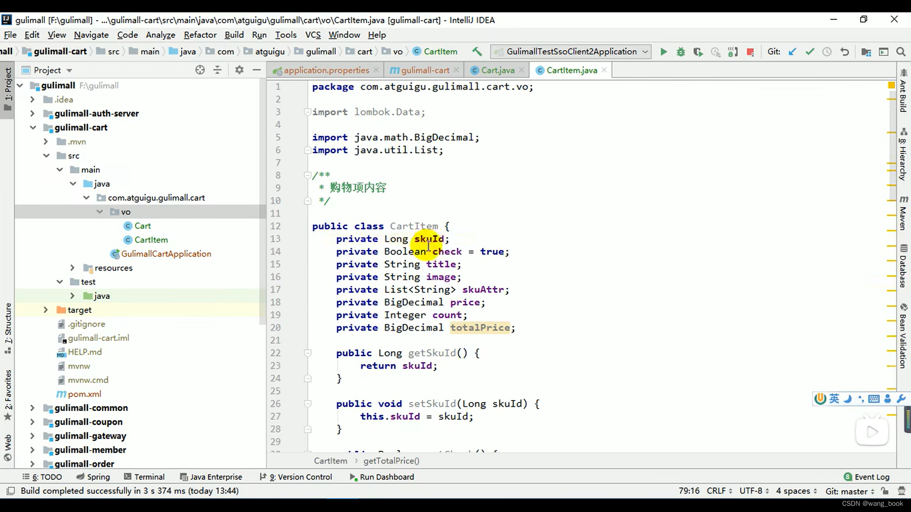Show Git history clock icon

(827, 52)
